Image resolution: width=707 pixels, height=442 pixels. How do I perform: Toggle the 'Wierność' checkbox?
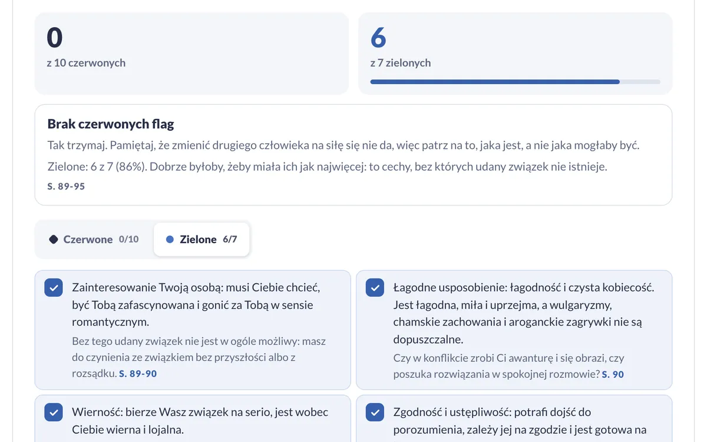tap(54, 412)
